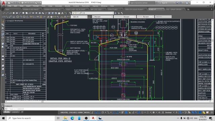Select the Multiline Text tool
Viewport: 215px width, 121px height.
pyautogui.click(x=62, y=13)
